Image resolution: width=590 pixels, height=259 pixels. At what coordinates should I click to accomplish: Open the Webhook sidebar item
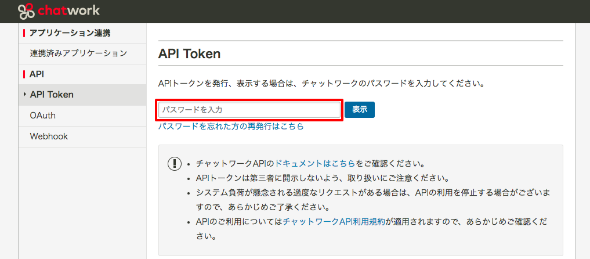pyautogui.click(x=49, y=136)
